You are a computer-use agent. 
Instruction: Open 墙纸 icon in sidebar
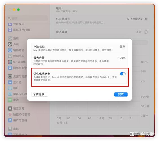tap(10, 88)
